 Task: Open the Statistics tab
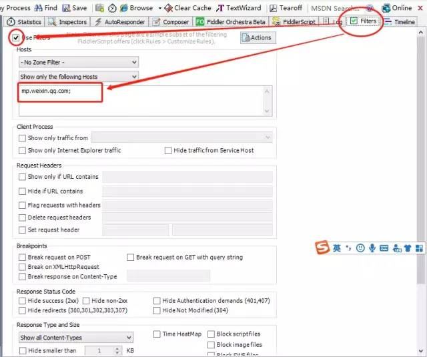pyautogui.click(x=24, y=22)
